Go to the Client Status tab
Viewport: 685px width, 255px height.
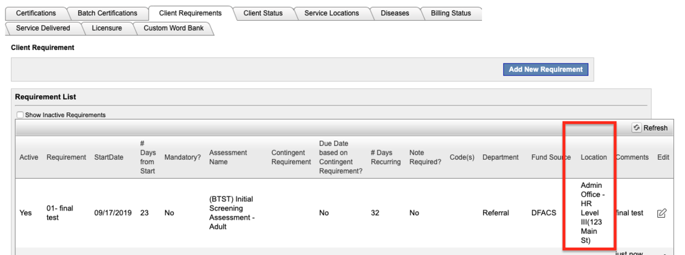tap(263, 13)
